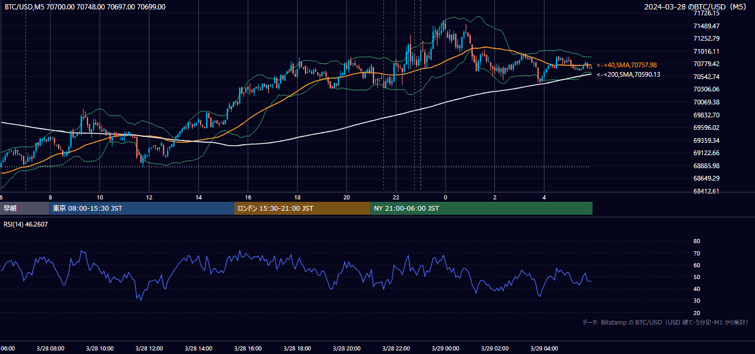This screenshot has width=755, height=354.
Task: Click the 71726.15 price axis label
Action: coord(706,13)
